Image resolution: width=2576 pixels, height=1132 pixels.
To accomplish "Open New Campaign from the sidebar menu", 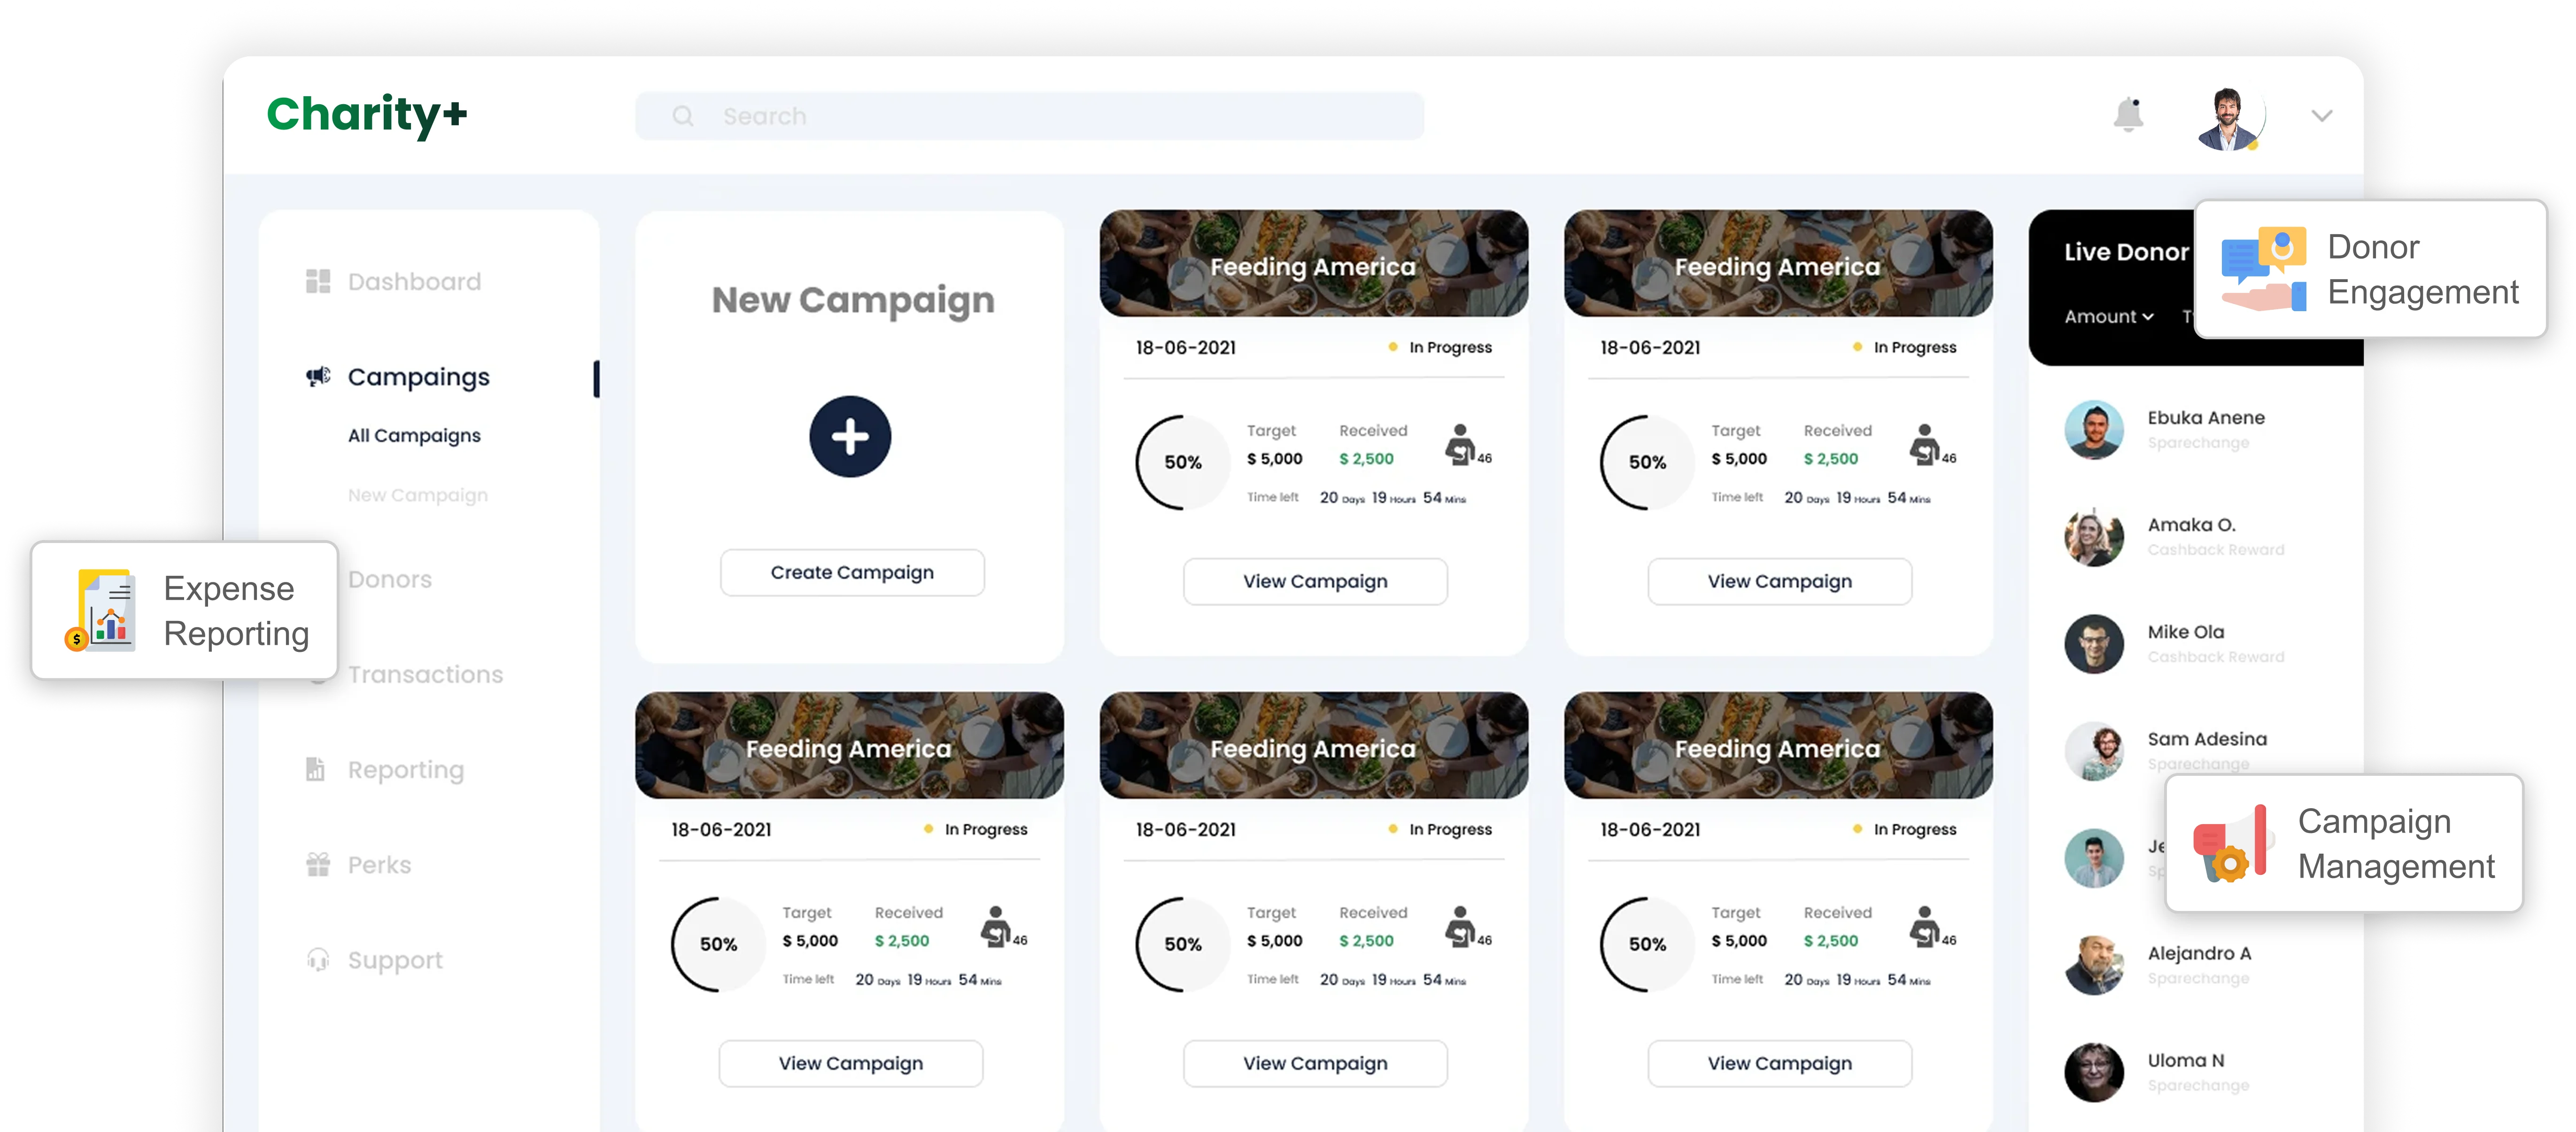I will click(417, 495).
